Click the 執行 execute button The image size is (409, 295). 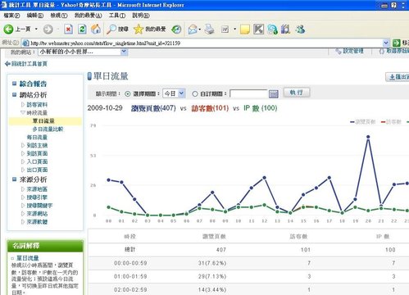pyautogui.click(x=297, y=93)
